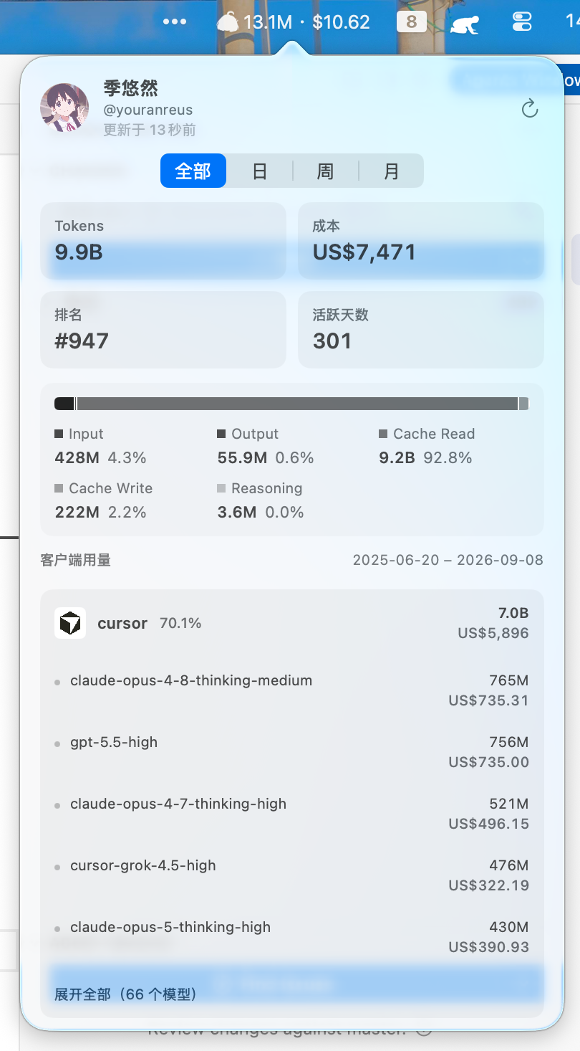Click the crawling creature menu bar icon
This screenshot has width=580, height=1051.
coord(465,24)
